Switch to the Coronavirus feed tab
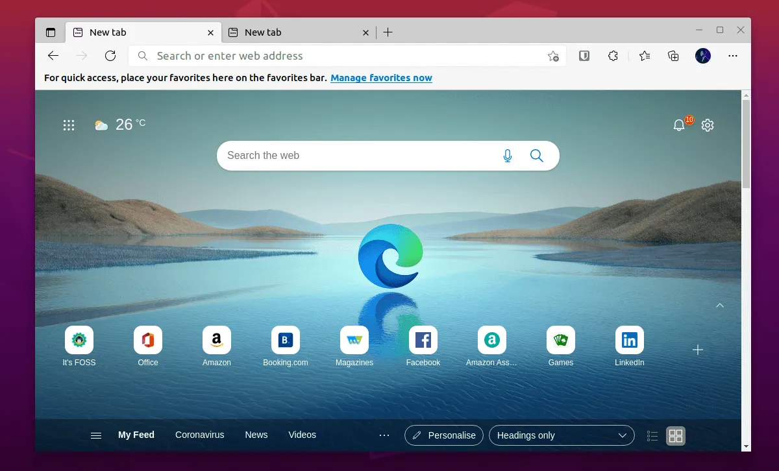The image size is (779, 471). point(199,435)
